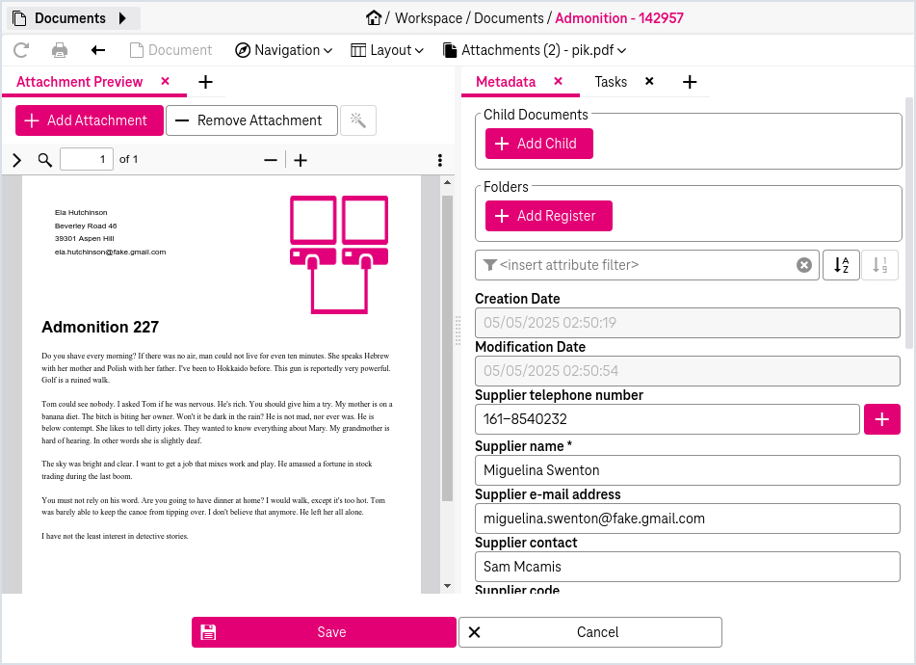Viewport: 916px width, 665px height.
Task: Click the Supplier contact field
Action: (x=688, y=567)
